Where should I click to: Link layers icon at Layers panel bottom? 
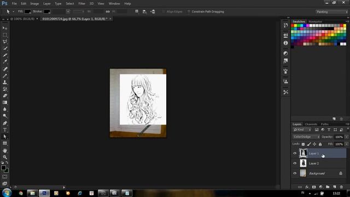300,187
